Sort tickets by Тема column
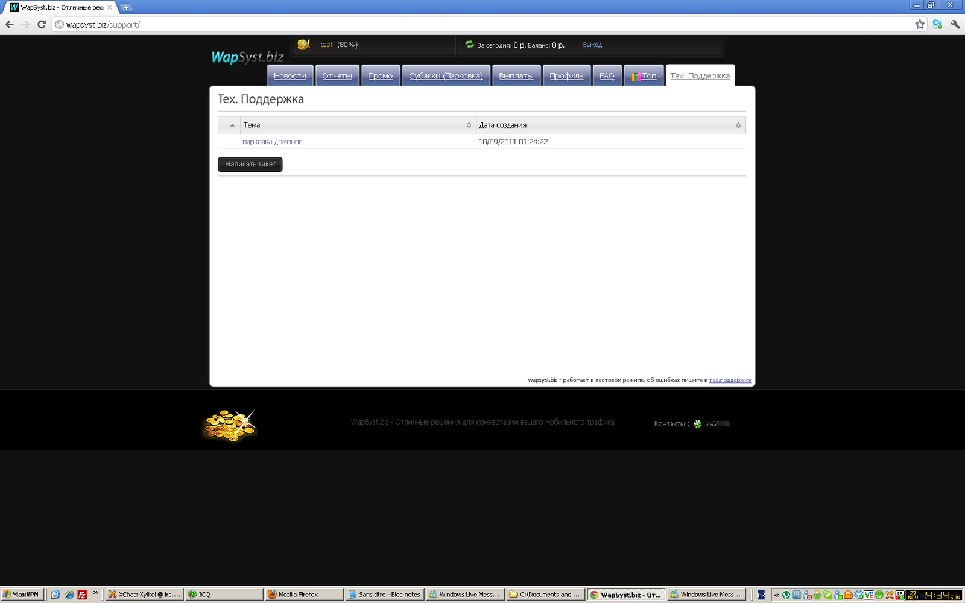Image resolution: width=965 pixels, height=603 pixels. pyautogui.click(x=358, y=125)
